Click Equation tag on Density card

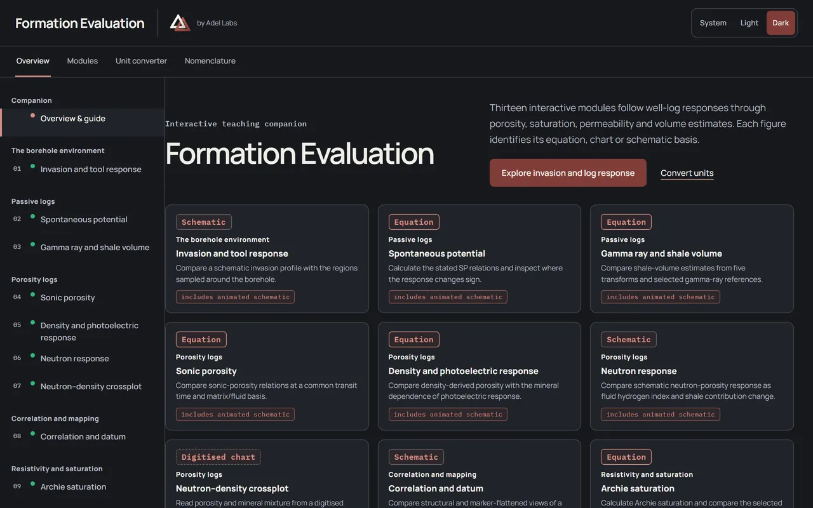coord(413,340)
